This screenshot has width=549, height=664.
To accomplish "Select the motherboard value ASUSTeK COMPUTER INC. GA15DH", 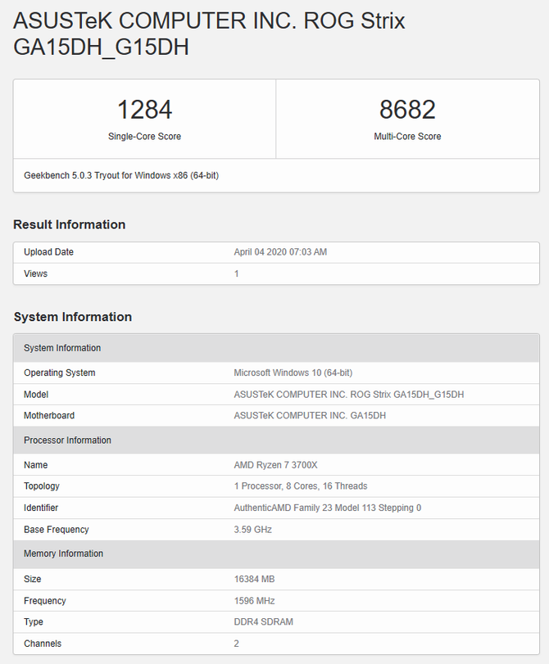I will [x=310, y=416].
